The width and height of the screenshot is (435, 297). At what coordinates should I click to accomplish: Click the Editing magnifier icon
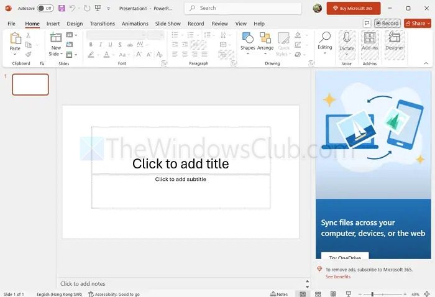pos(325,37)
